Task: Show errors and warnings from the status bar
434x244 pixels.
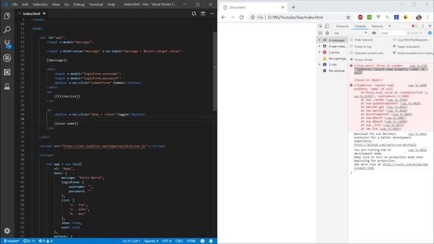Action: (x=45, y=241)
